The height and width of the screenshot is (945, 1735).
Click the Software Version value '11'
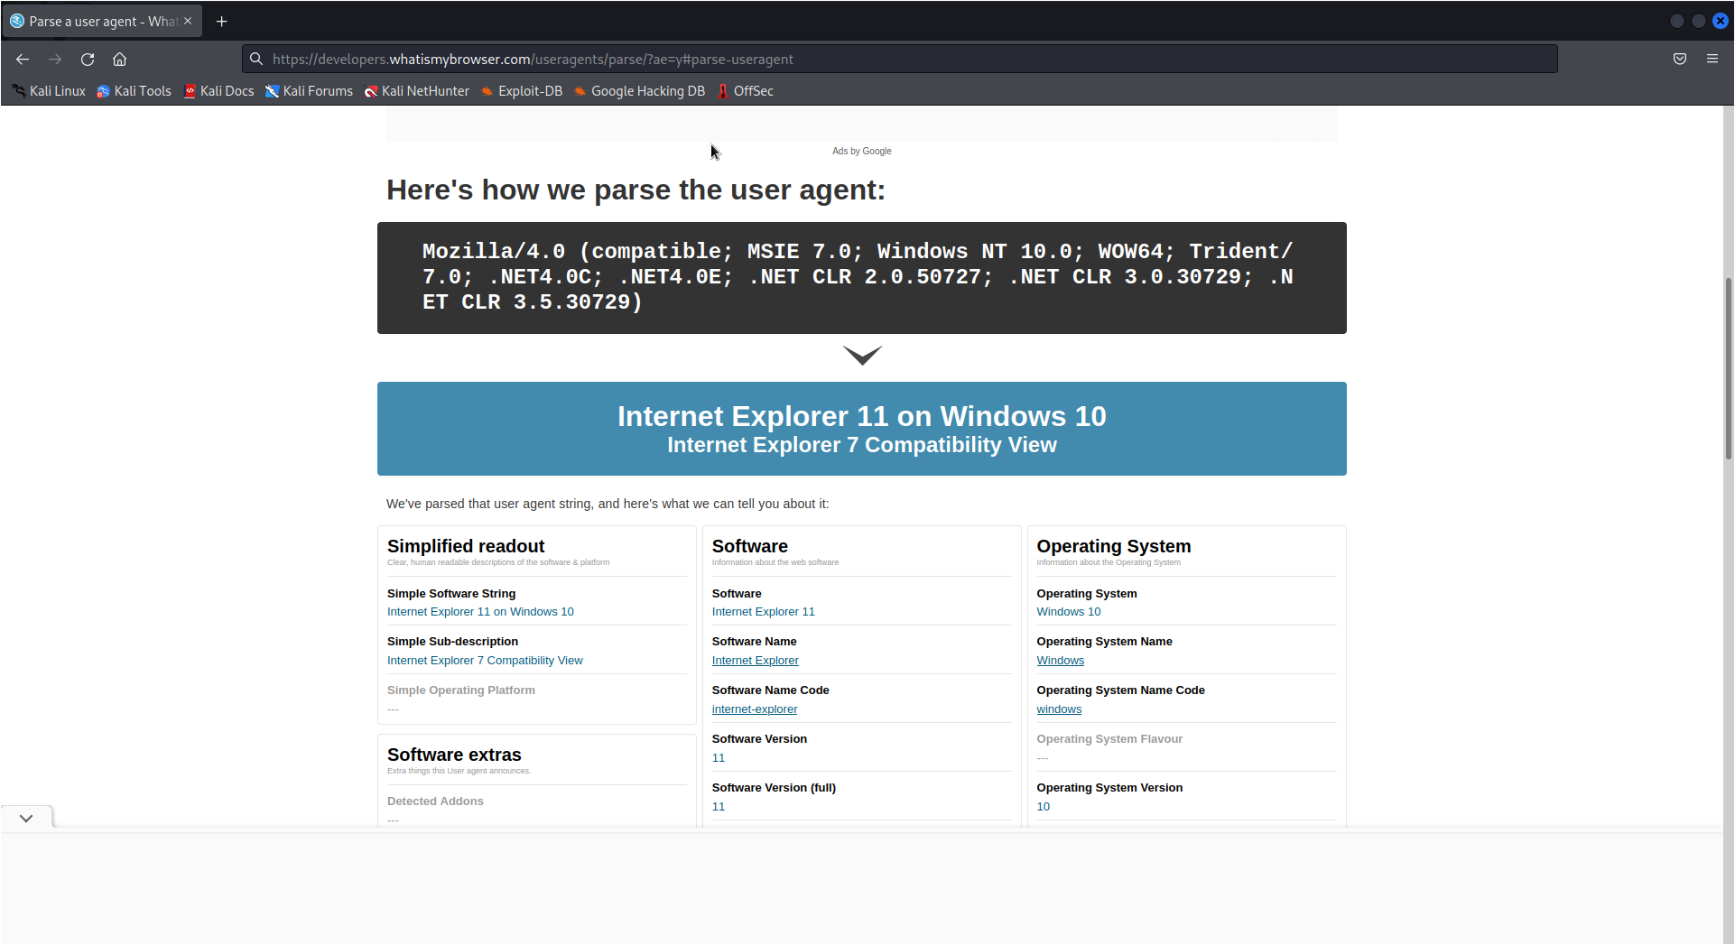coord(718,758)
